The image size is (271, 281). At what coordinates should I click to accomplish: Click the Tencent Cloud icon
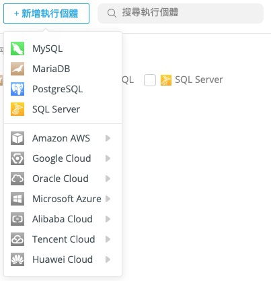pyautogui.click(x=17, y=239)
